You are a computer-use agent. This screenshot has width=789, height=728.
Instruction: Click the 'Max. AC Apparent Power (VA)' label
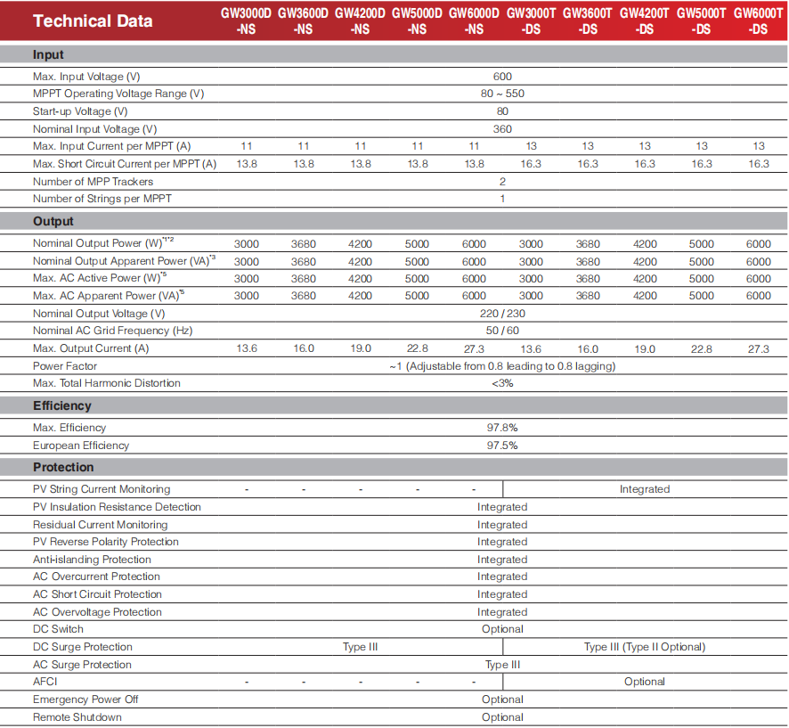(109, 295)
